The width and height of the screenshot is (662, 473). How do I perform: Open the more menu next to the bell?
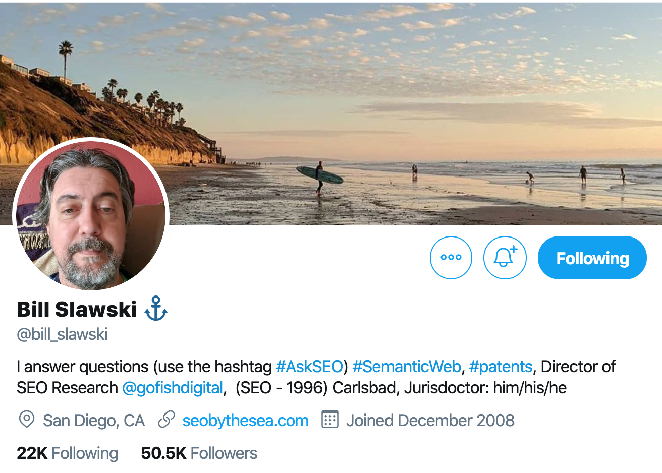[451, 257]
